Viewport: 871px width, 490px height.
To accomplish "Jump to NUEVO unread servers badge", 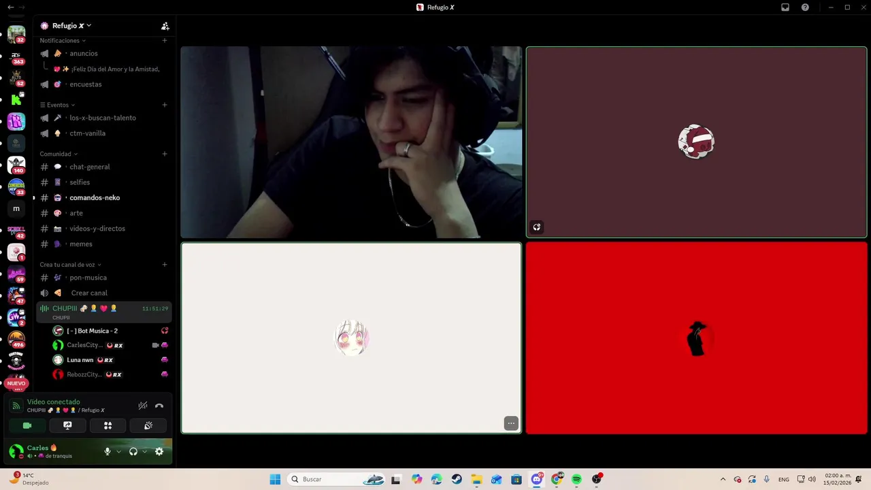I will coord(16,384).
